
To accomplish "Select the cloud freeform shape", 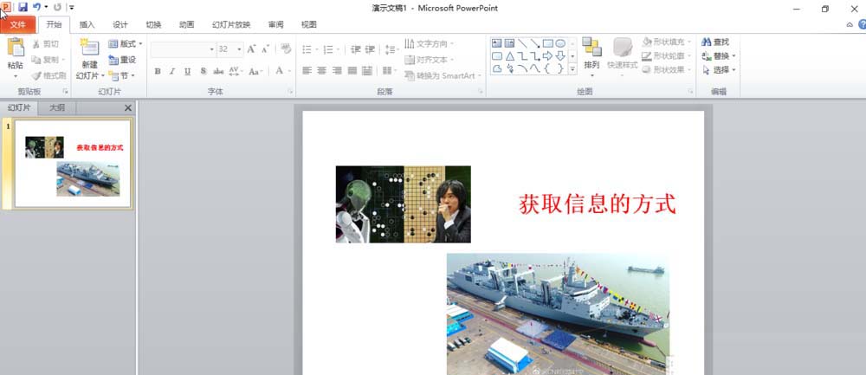I will point(496,68).
